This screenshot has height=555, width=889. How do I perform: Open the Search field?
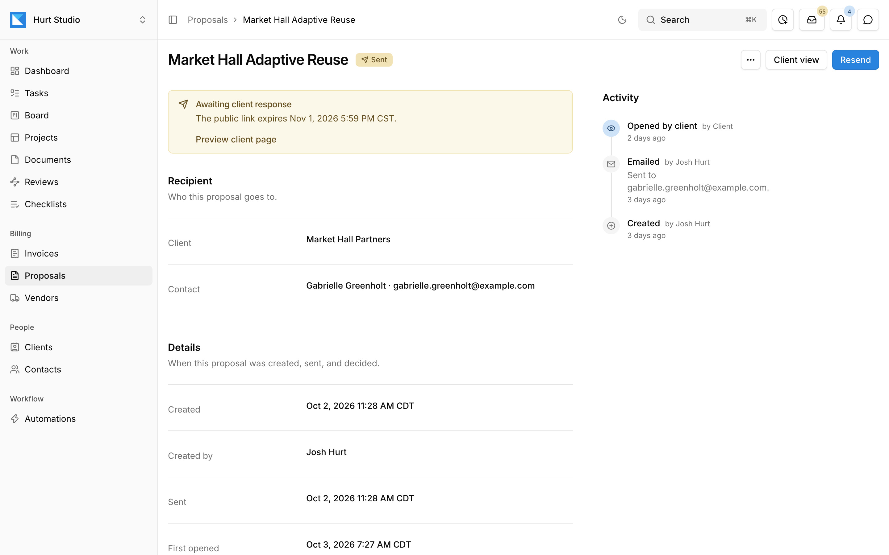tap(702, 20)
